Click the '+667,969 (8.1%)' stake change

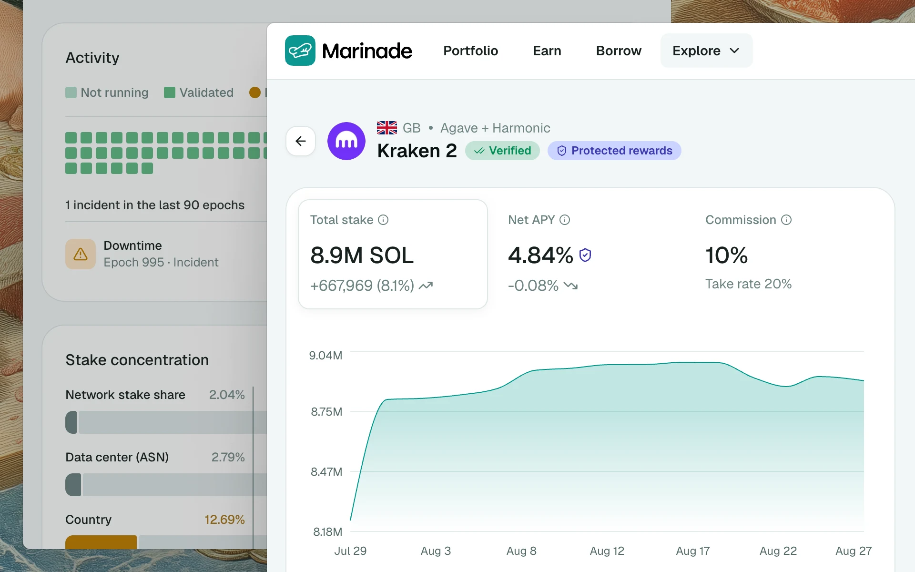pos(362,286)
